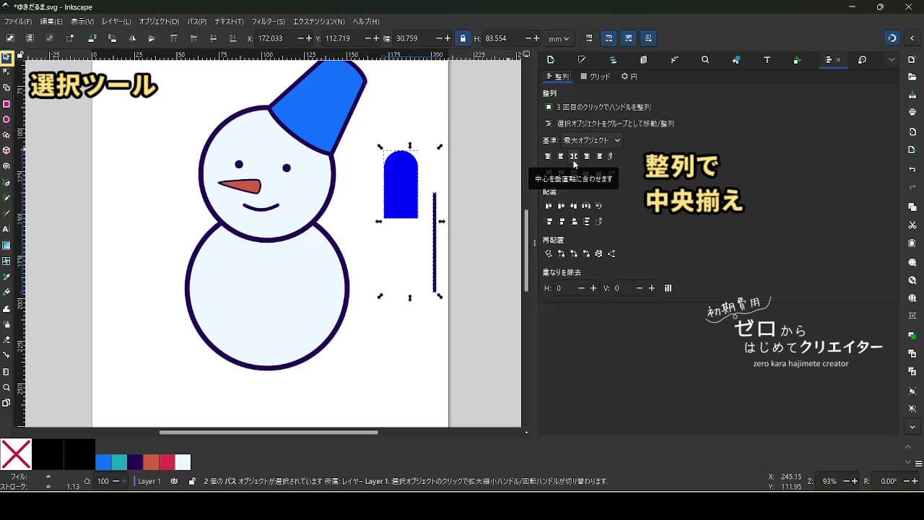This screenshot has width=924, height=520.
Task: Open the 基準 relative-to dropdown
Action: [x=591, y=140]
